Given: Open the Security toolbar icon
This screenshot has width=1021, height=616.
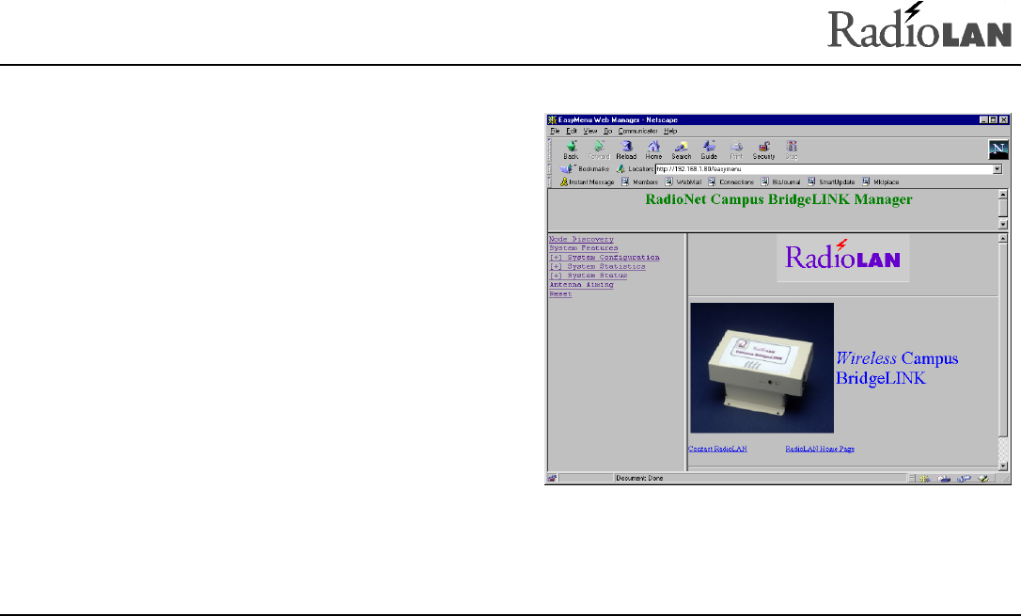Looking at the screenshot, I should 763,150.
